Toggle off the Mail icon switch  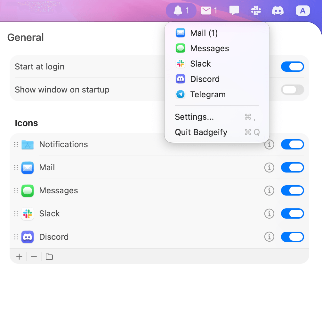tap(293, 167)
